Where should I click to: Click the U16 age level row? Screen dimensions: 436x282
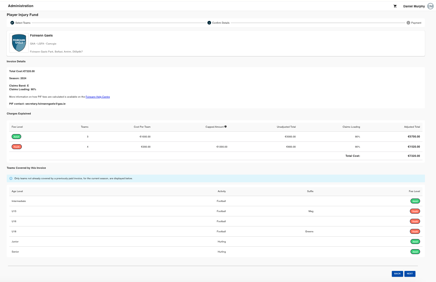(x=216, y=221)
